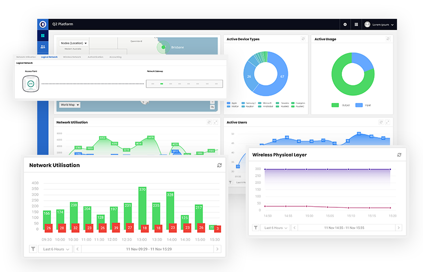Go to previous period in Wireless Physical Layer
The width and height of the screenshot is (423, 272).
(295, 228)
